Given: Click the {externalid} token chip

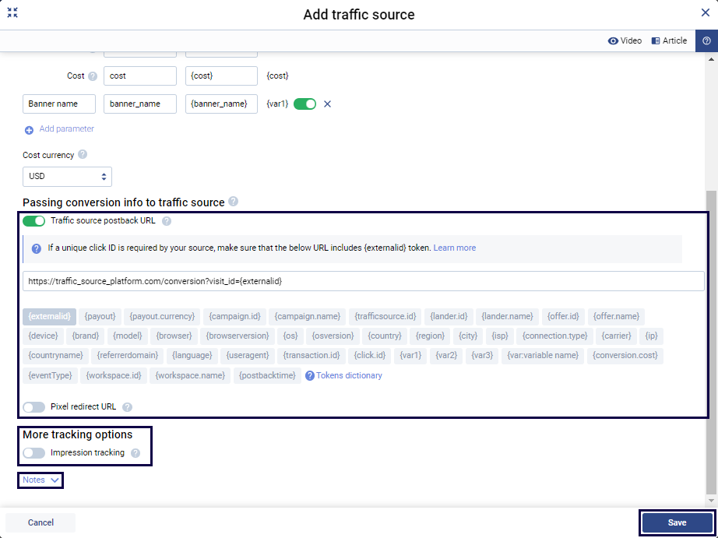Looking at the screenshot, I should click(48, 316).
